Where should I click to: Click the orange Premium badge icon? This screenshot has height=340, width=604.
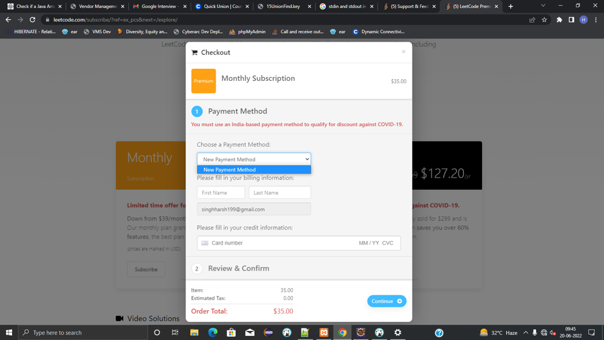204,81
